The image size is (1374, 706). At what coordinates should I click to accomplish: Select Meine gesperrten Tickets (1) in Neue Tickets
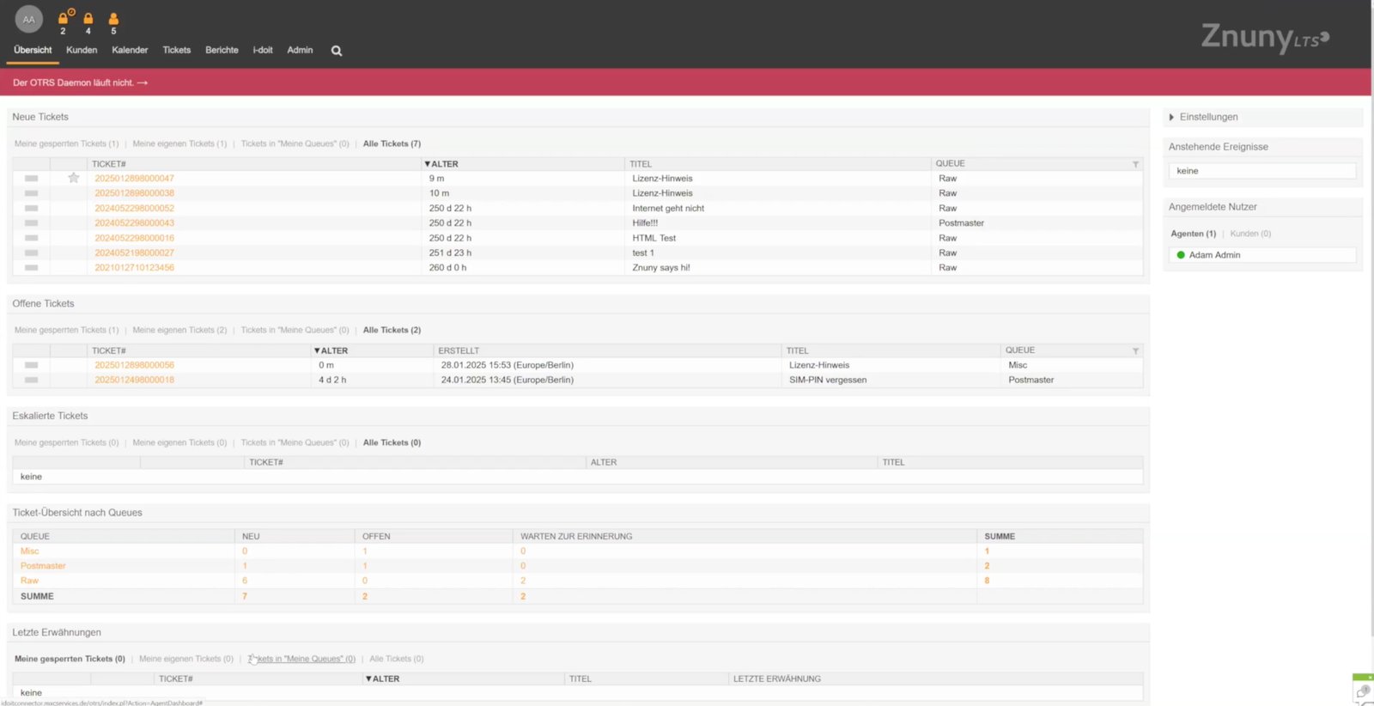66,143
